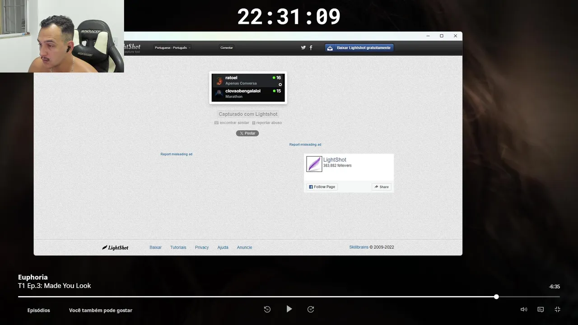Open the Episódios list
Image resolution: width=578 pixels, height=325 pixels.
click(39, 310)
